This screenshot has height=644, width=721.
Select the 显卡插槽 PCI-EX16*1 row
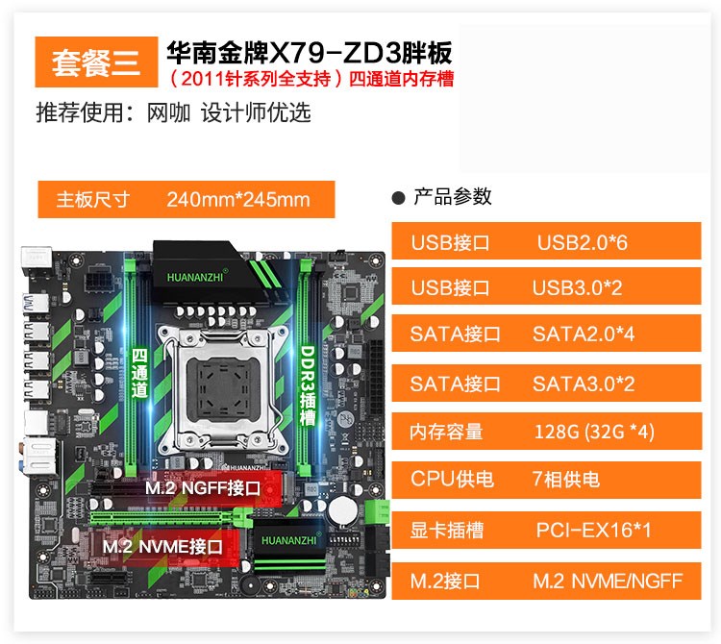(x=546, y=530)
